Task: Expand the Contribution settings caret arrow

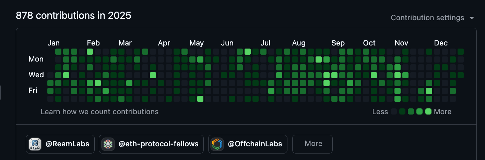Action: click(472, 18)
